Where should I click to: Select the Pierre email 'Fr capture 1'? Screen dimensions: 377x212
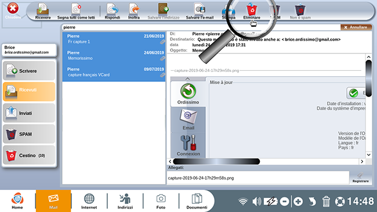[114, 39]
